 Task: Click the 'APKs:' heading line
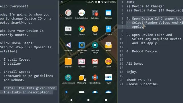click(131, 2)
